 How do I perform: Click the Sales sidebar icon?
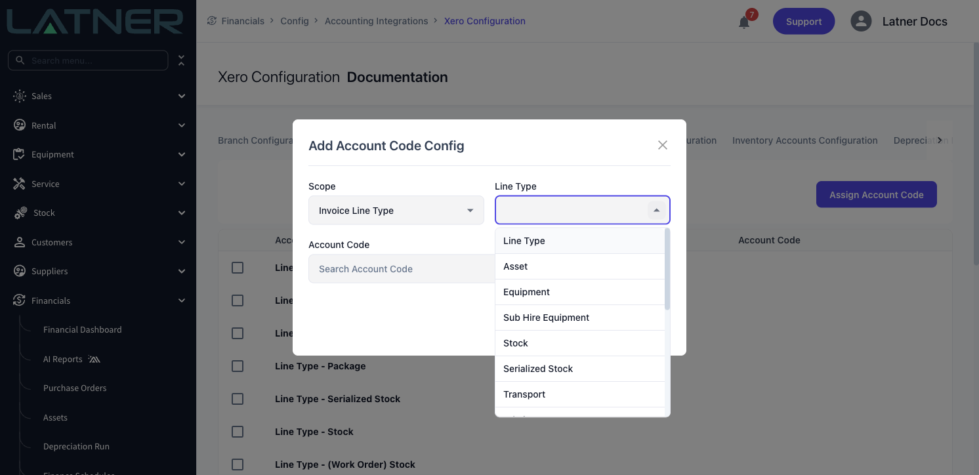tap(20, 96)
